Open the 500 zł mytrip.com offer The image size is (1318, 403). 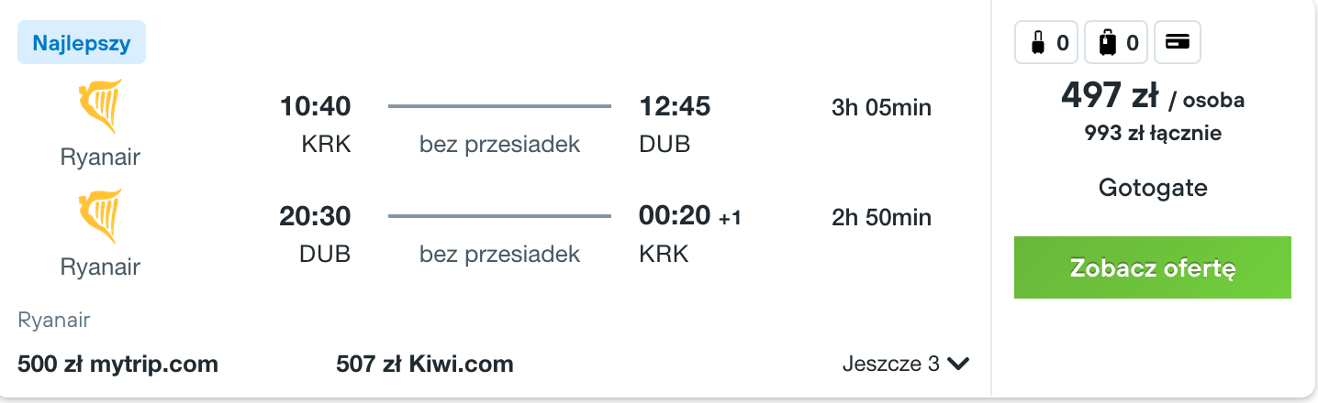pyautogui.click(x=117, y=365)
